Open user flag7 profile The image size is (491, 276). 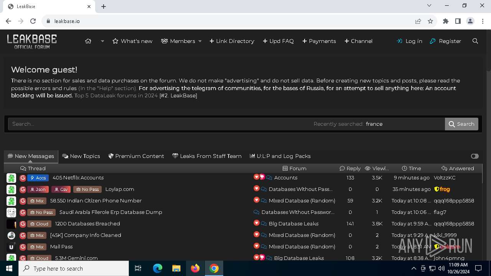(440, 212)
